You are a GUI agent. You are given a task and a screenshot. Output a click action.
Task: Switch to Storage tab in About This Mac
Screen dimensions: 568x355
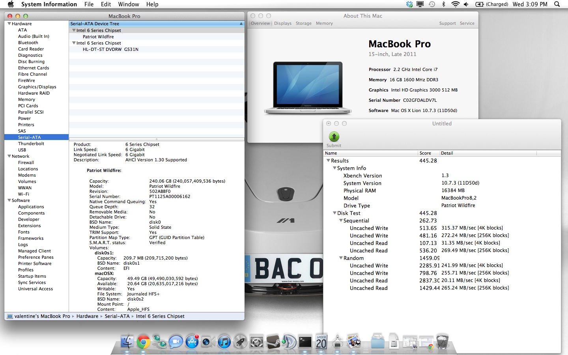[x=304, y=23]
